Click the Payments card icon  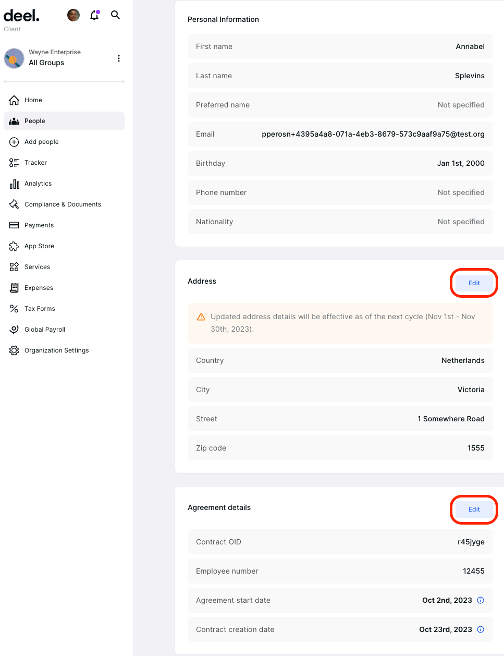(x=14, y=225)
